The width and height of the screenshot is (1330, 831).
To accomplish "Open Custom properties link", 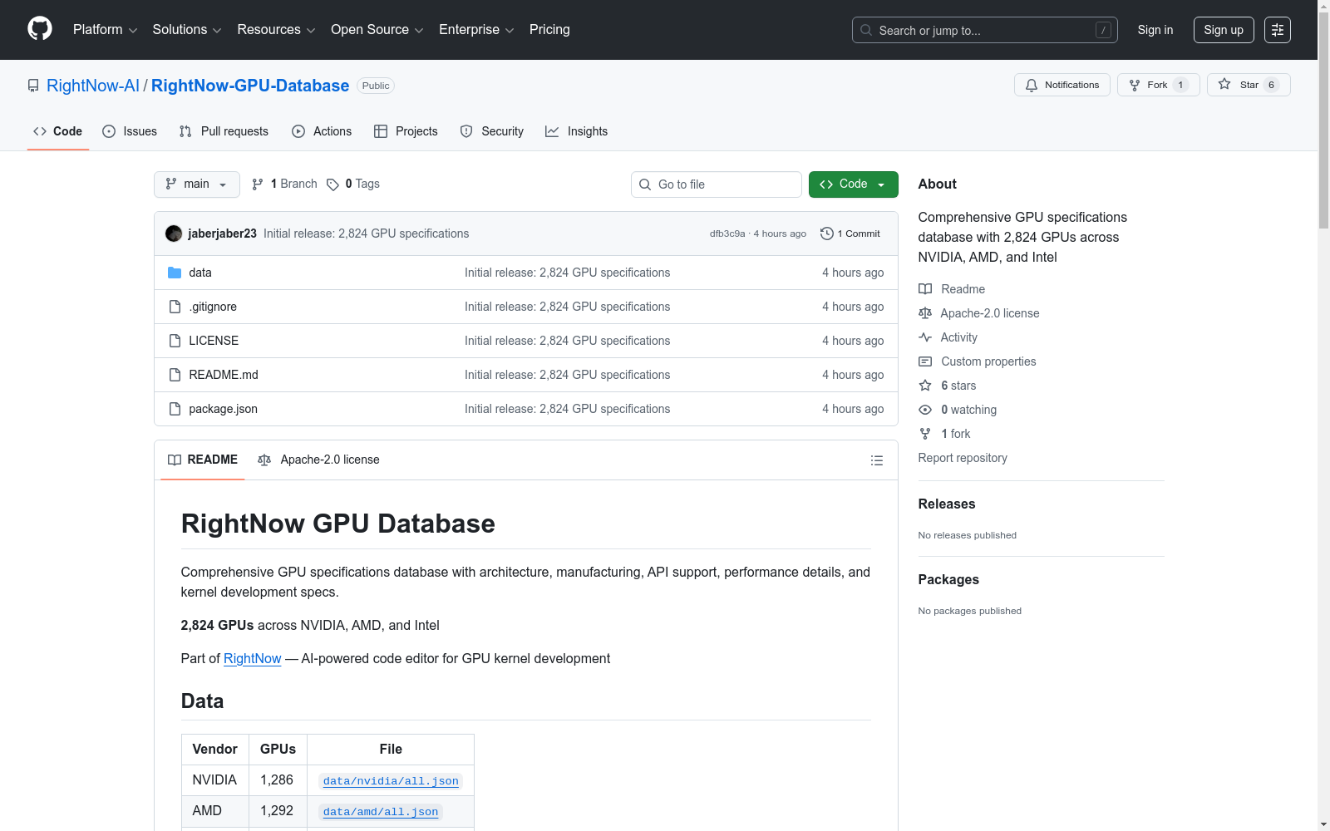I will pos(978,361).
